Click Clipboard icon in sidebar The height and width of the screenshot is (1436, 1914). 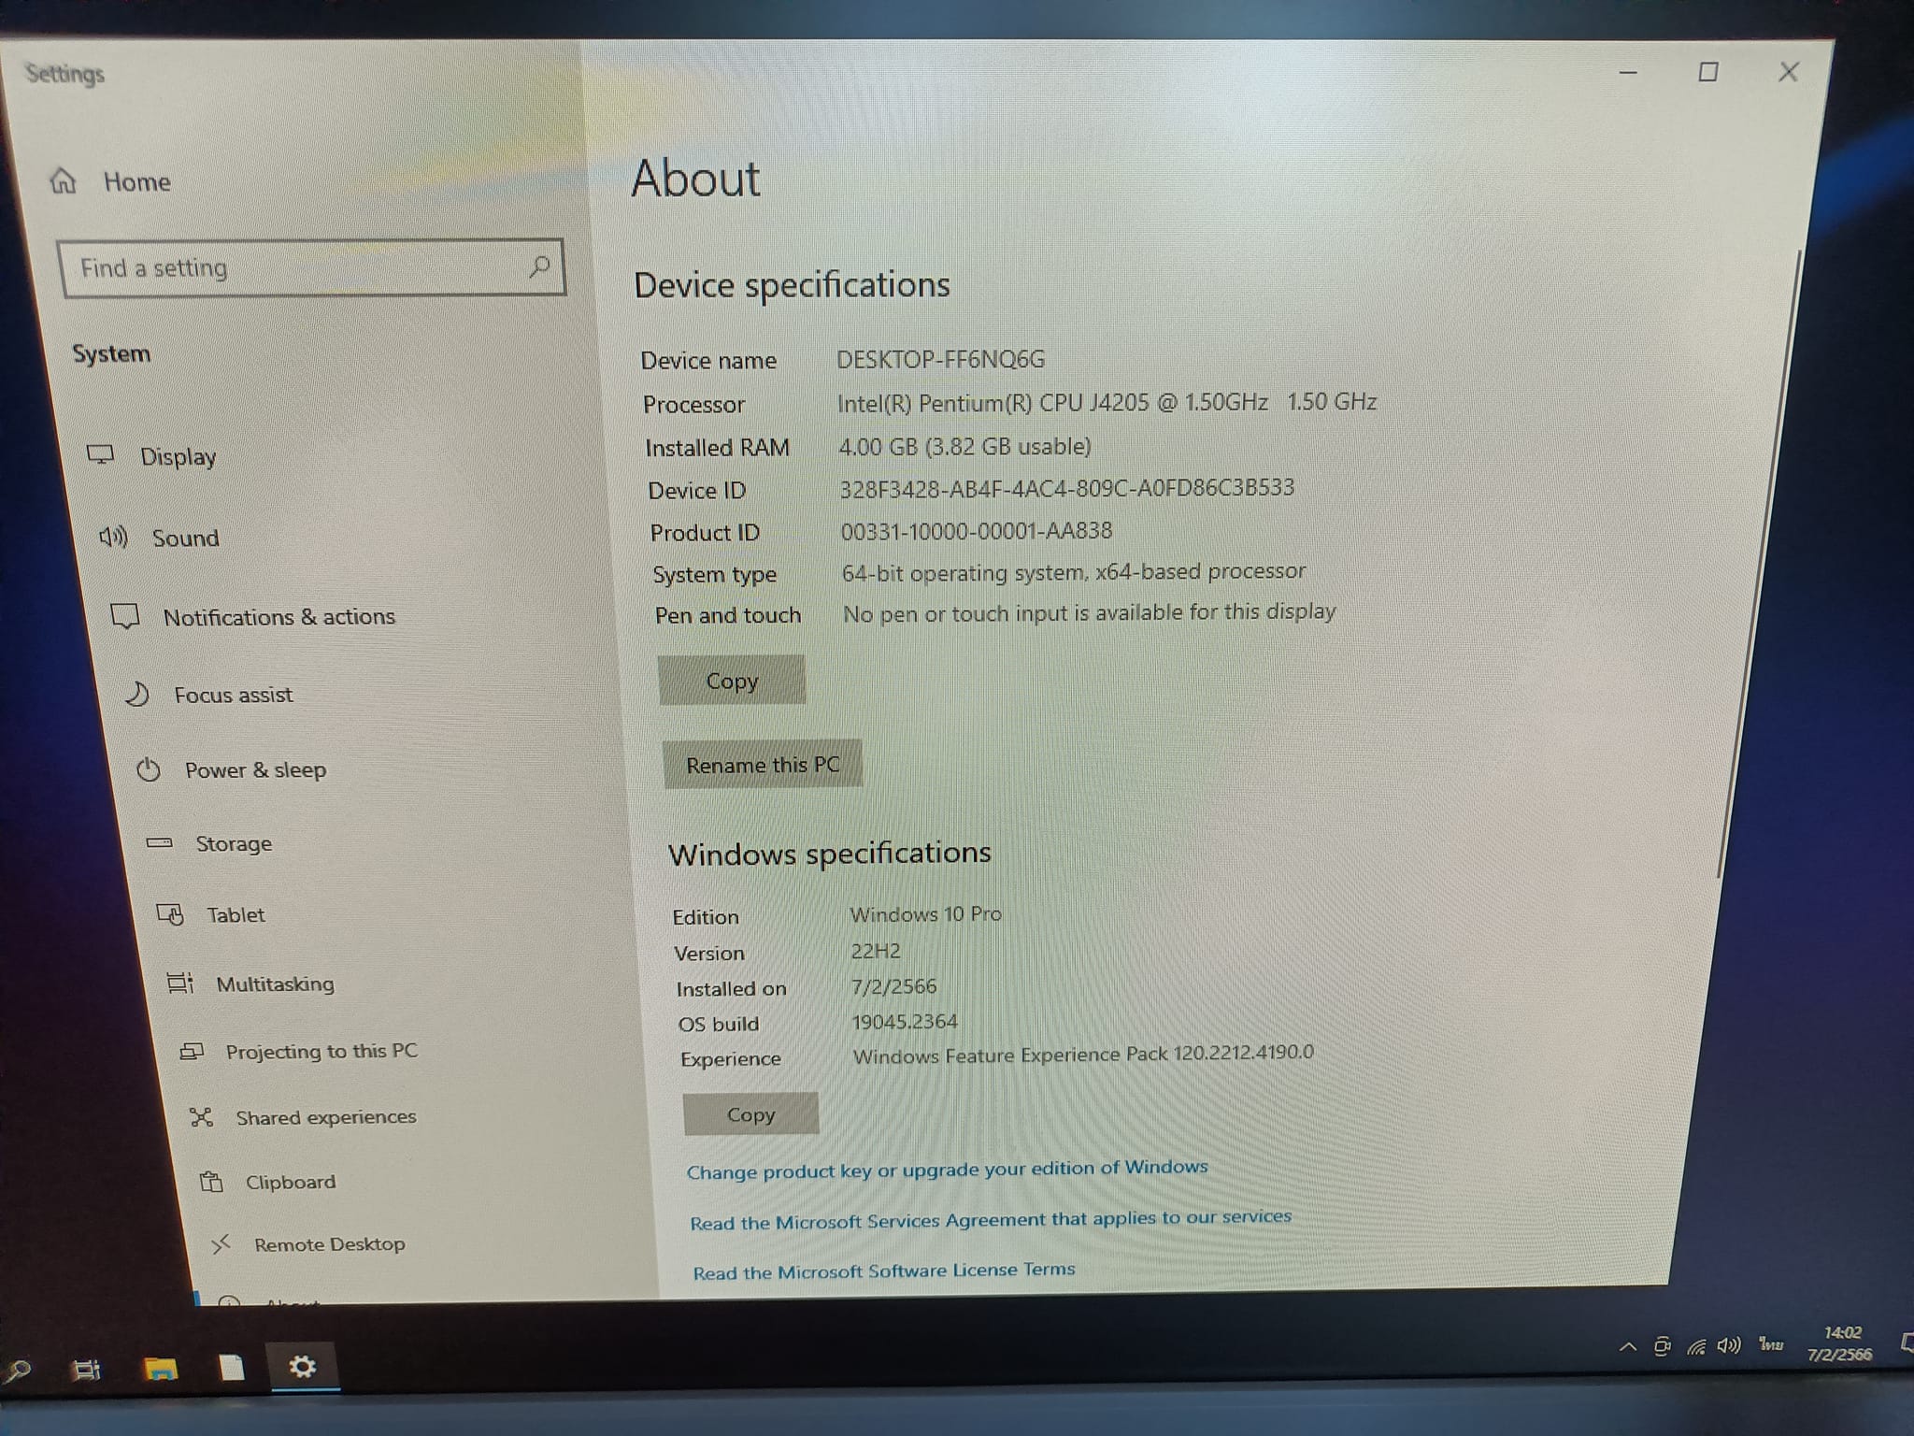[x=212, y=1182]
